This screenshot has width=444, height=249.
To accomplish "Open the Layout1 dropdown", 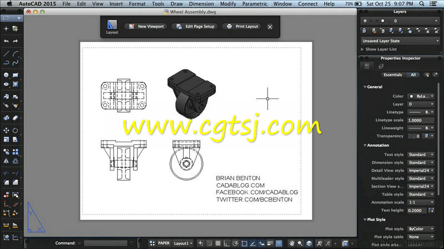I will coord(183,243).
